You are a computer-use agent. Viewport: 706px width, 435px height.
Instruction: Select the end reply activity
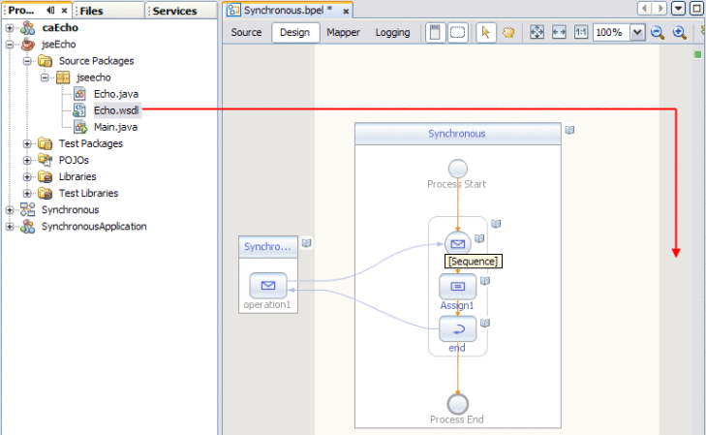point(457,328)
